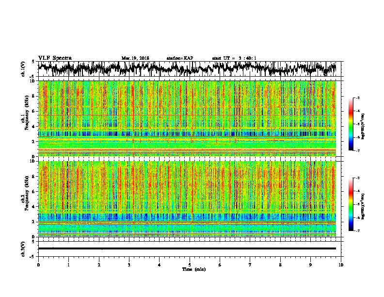Click the ch.2 spectrogram color scale bar

click(x=351, y=204)
